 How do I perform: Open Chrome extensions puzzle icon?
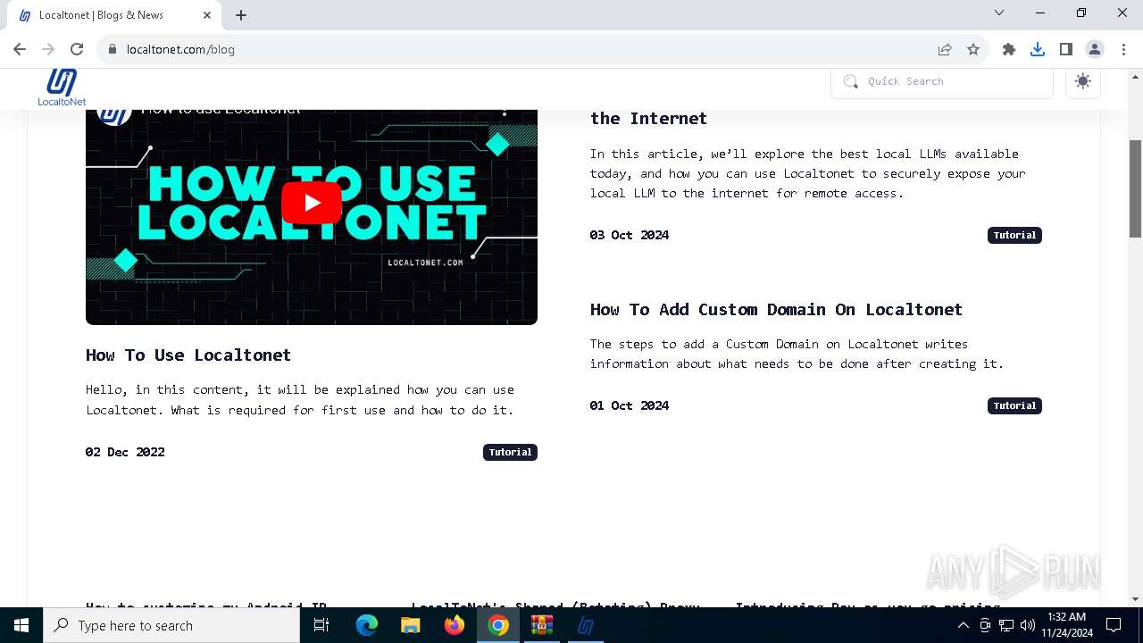pyautogui.click(x=1009, y=49)
